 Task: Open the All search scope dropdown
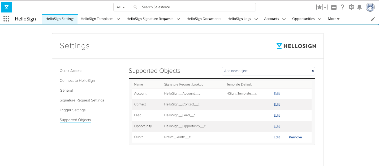click(121, 7)
